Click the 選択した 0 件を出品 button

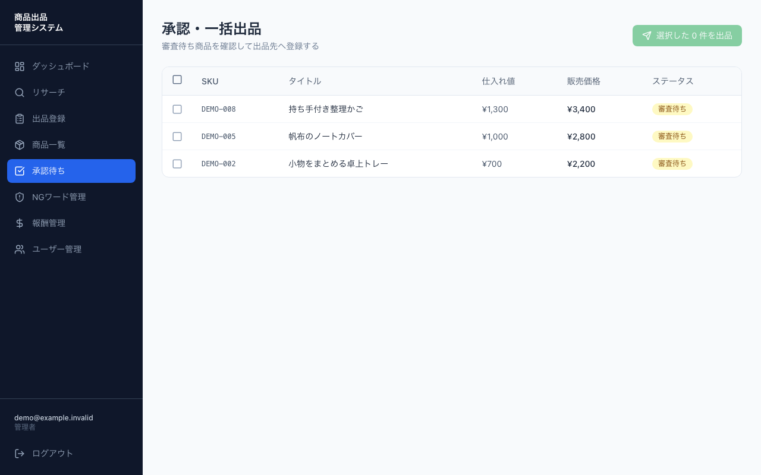point(687,36)
